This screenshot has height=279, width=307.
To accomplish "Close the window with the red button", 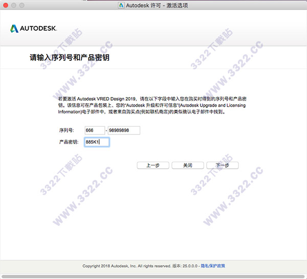I will point(6,5).
